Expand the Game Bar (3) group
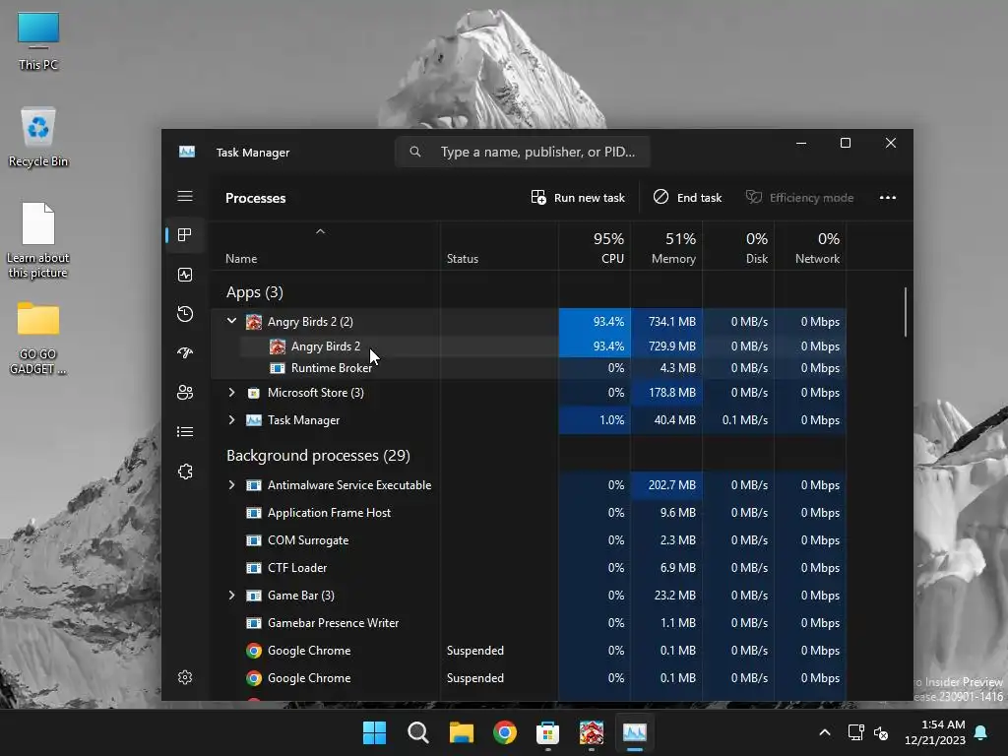Viewport: 1008px width, 756px height. 232,596
